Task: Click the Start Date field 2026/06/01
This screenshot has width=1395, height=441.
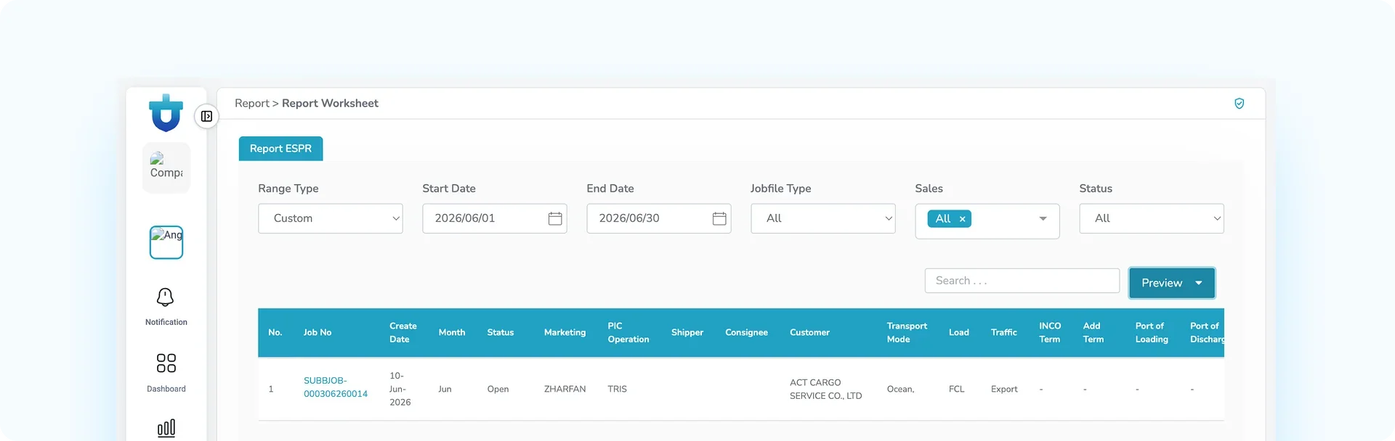Action: coord(495,218)
